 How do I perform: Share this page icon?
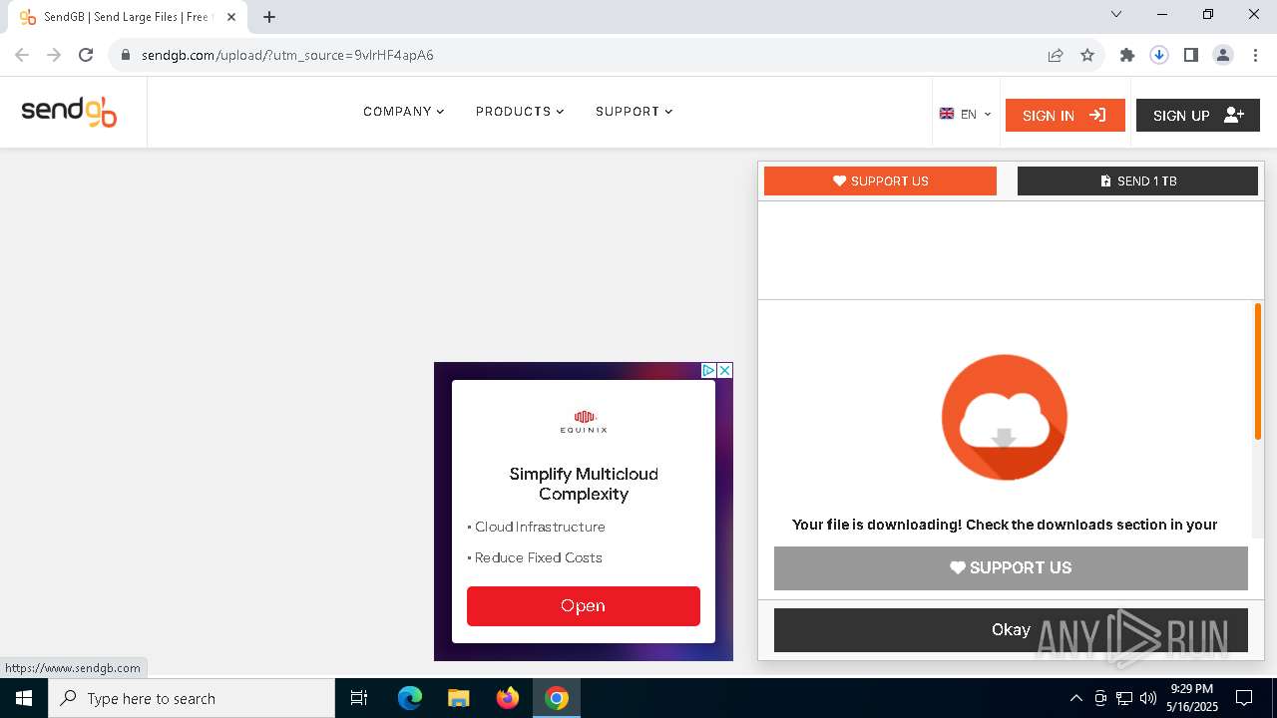[1056, 55]
